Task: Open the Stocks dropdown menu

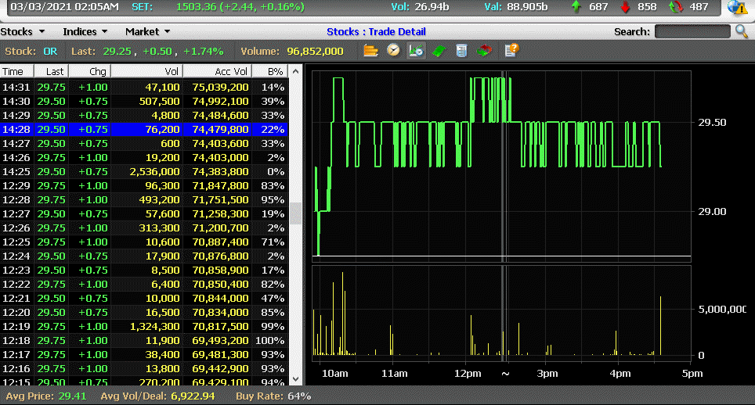Action: click(x=23, y=32)
